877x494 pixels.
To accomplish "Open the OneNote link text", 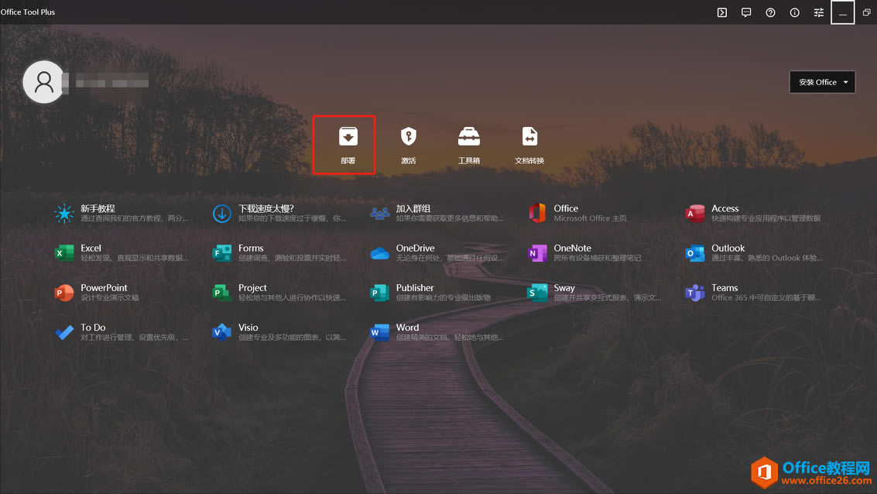I will 572,248.
